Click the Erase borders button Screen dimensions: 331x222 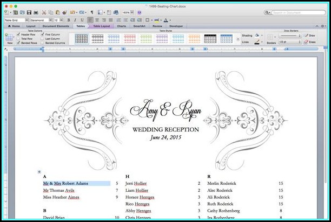pos(312,41)
